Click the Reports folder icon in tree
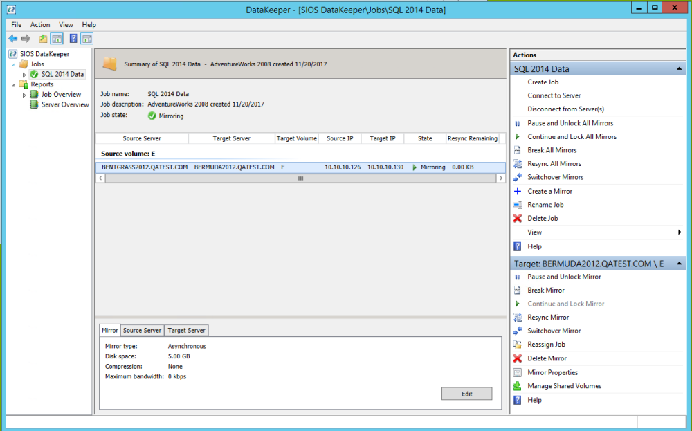The image size is (692, 431). 24,84
